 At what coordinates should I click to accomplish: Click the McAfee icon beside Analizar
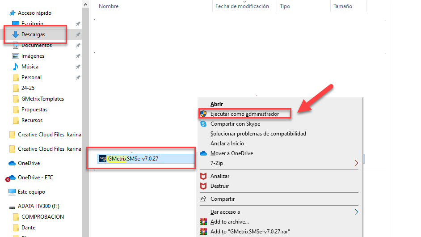203,176
